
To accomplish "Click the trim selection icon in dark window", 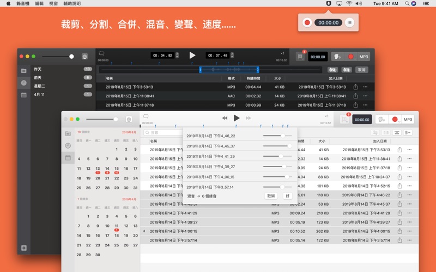I will coord(332,70).
